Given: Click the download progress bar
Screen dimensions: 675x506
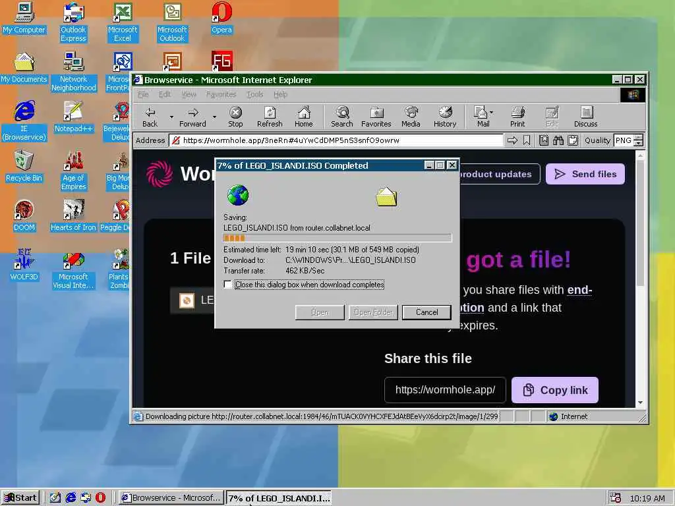Looking at the screenshot, I should pos(337,239).
